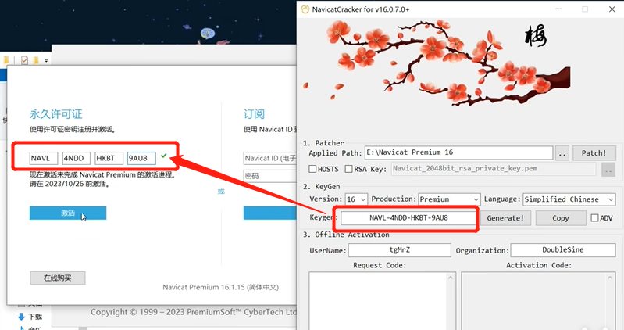The width and height of the screenshot is (624, 330).
Task: Click the blue button under the 订阅 section
Action: [x=269, y=213]
